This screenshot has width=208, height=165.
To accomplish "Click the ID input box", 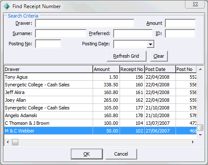I will [180, 33].
